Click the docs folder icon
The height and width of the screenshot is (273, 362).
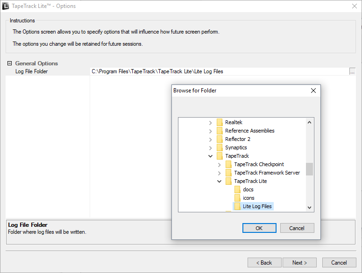237,189
